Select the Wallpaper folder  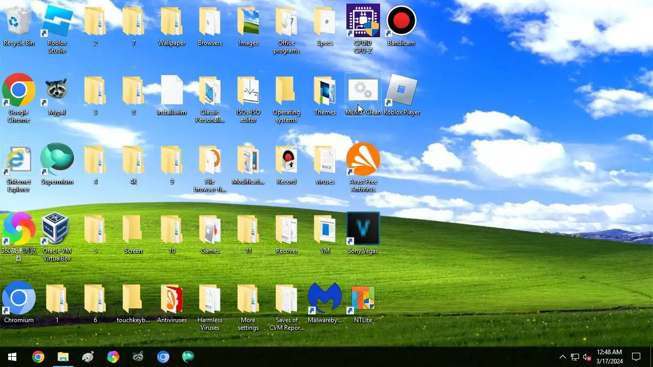point(172,27)
